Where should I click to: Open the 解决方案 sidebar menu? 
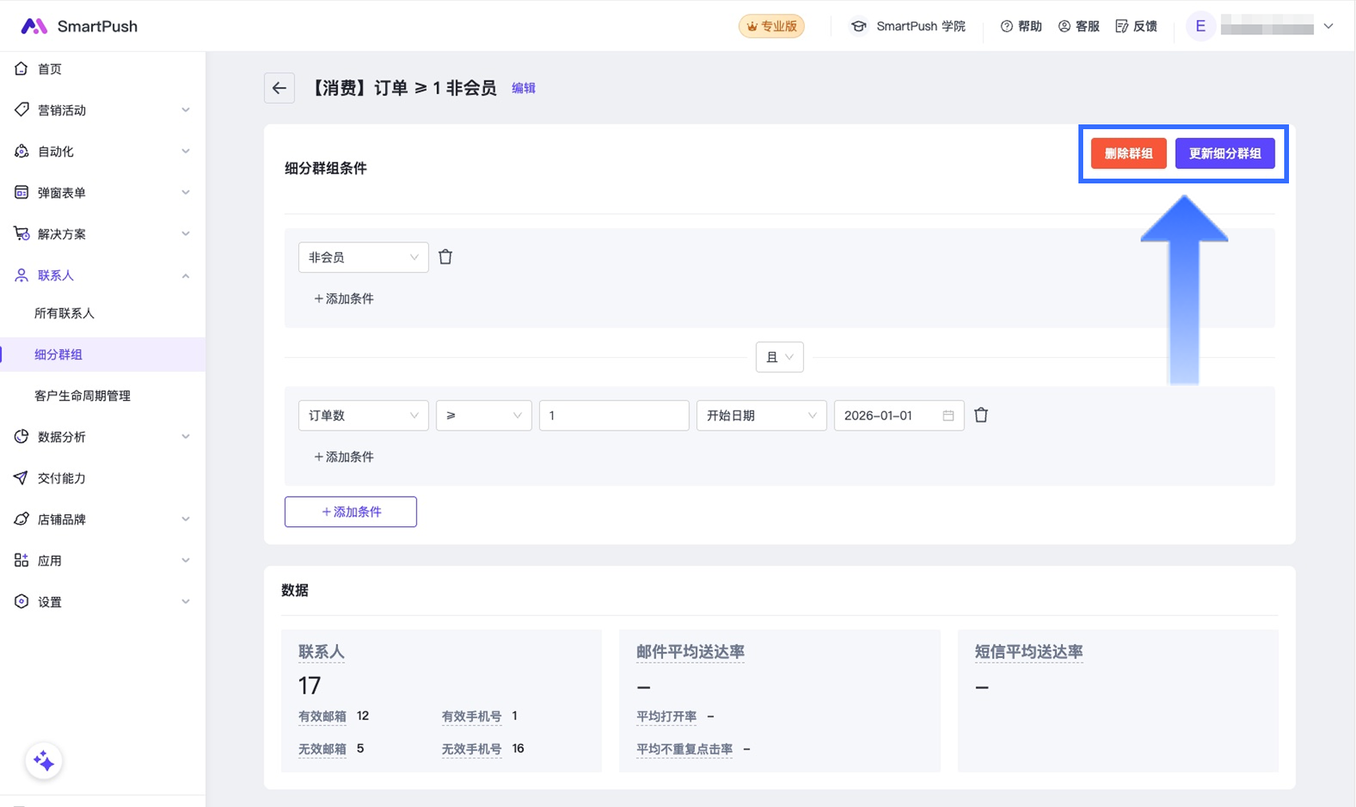tap(102, 234)
